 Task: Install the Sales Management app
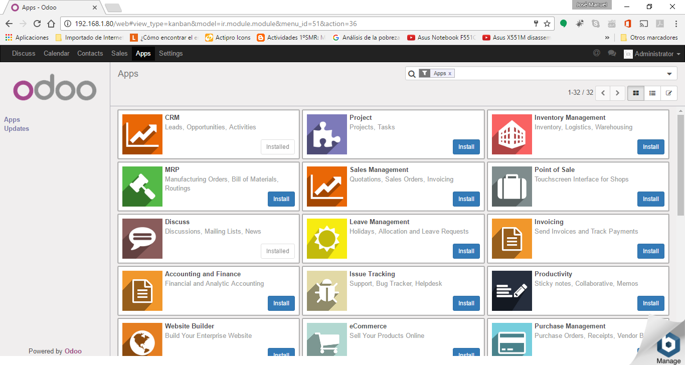(x=466, y=199)
